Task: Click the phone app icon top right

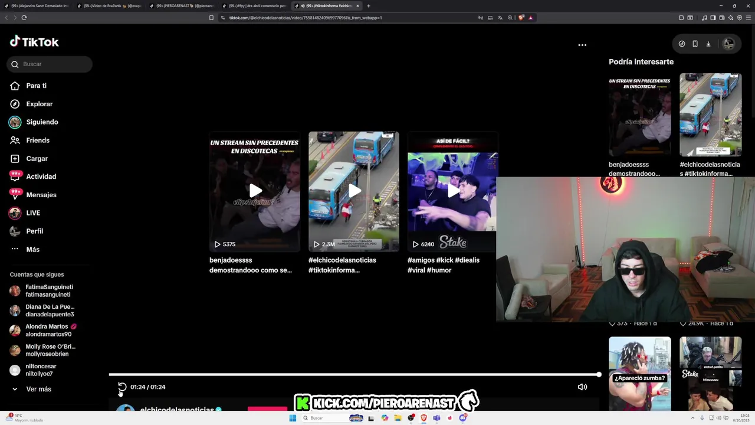Action: 695,44
